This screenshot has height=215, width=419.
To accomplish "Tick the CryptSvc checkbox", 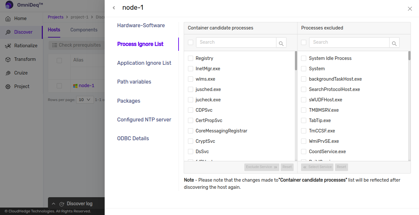I will [191, 141].
